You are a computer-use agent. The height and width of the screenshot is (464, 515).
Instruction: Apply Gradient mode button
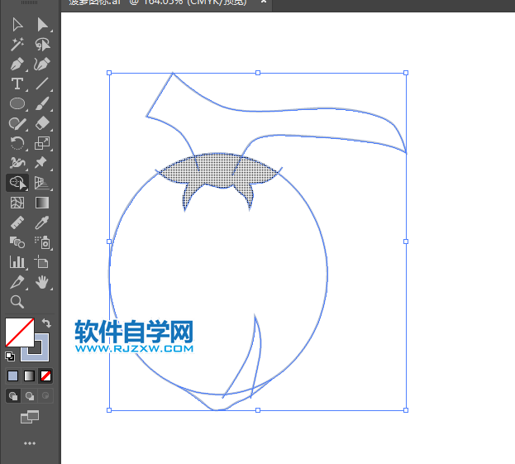pos(29,376)
